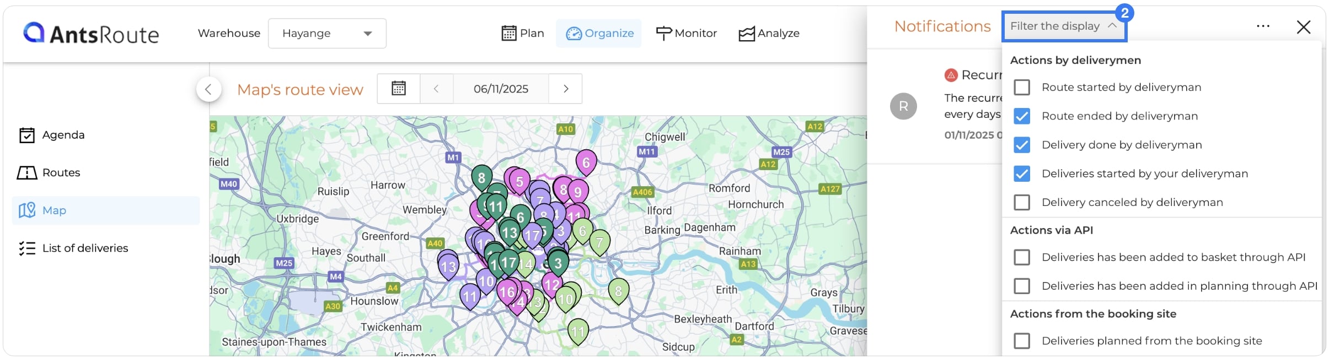Check Delivery canceled by deliveryman

click(1022, 202)
